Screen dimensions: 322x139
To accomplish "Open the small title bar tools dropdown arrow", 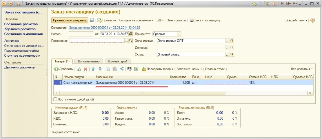I will (x=300, y=4).
